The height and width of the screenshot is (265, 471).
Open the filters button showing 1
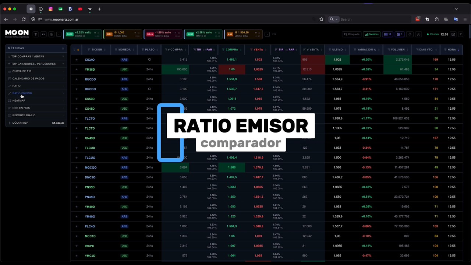(x=400, y=34)
